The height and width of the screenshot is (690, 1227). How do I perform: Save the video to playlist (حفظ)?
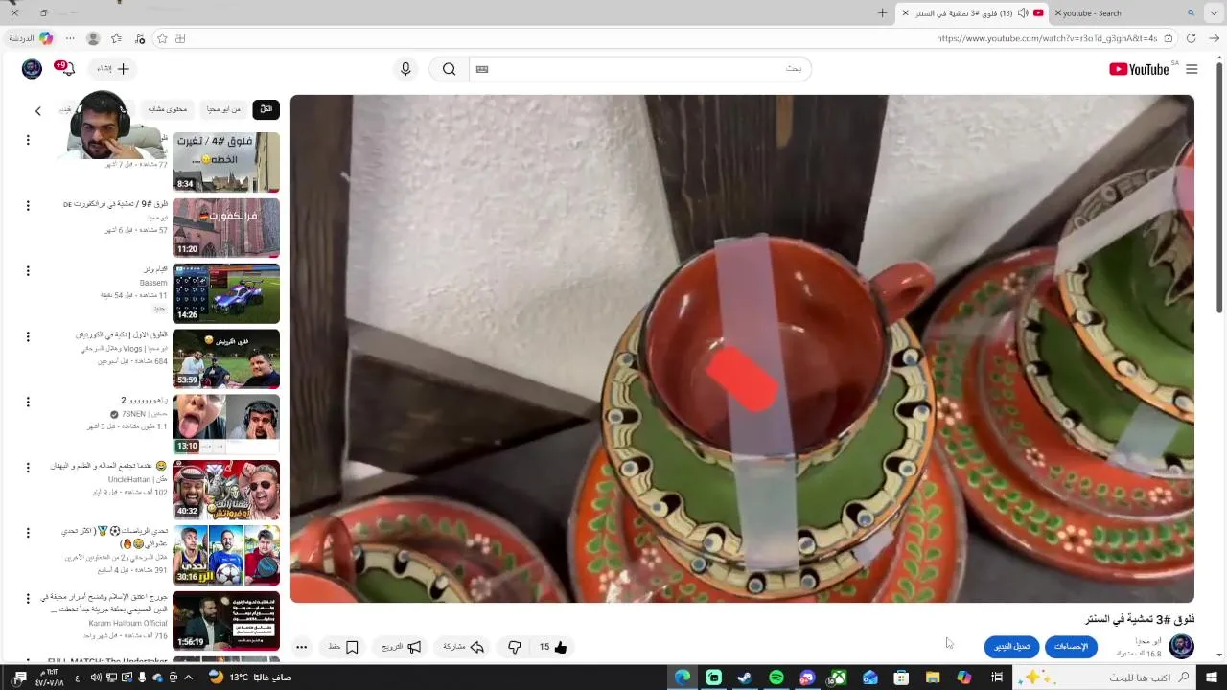(x=342, y=647)
